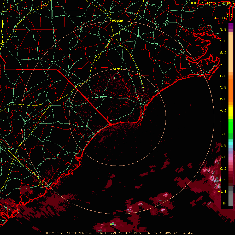Click the TH threshold label on scale

click(x=224, y=203)
